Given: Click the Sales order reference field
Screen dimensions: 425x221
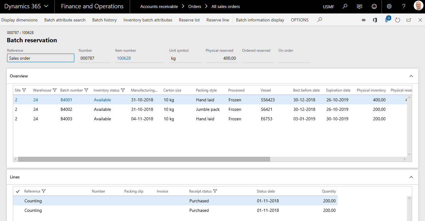Looking at the screenshot, I should coord(41,58).
